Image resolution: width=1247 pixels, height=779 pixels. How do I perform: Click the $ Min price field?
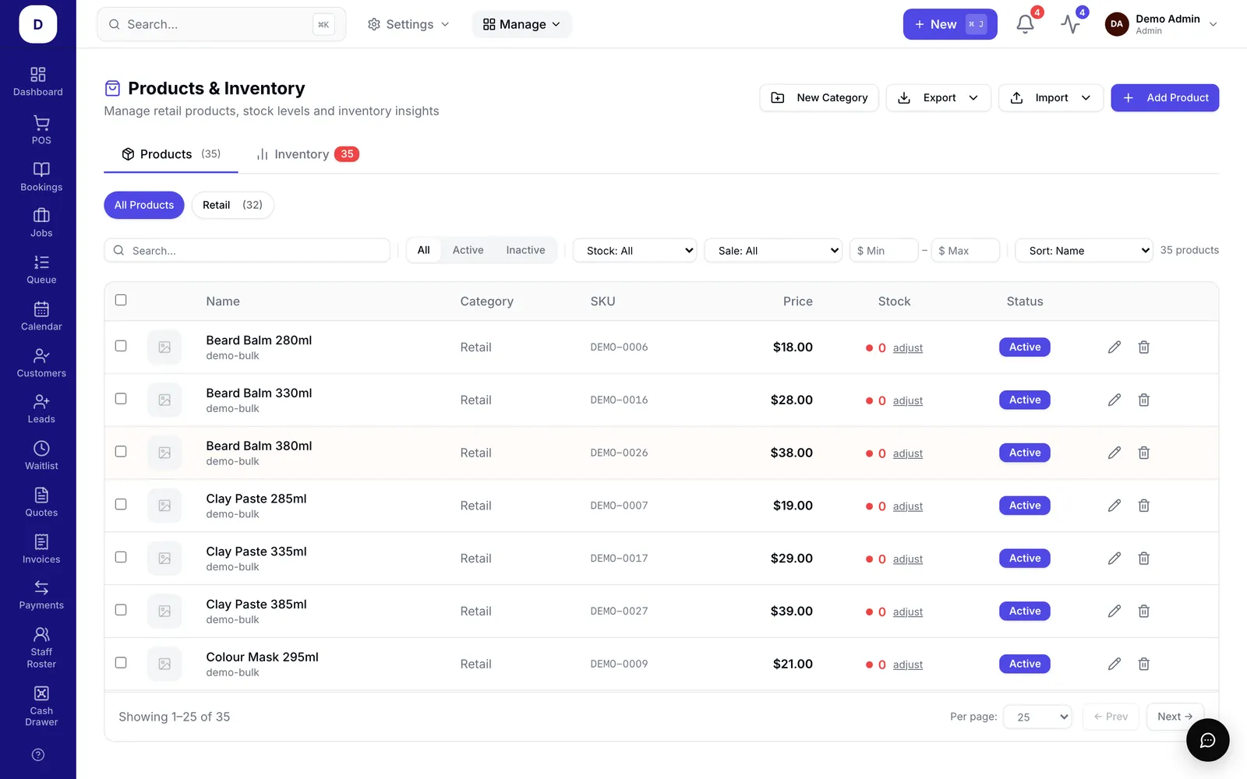[x=884, y=251]
